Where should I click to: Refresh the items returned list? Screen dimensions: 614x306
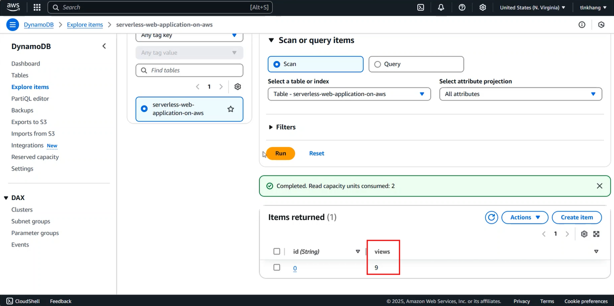(x=492, y=217)
